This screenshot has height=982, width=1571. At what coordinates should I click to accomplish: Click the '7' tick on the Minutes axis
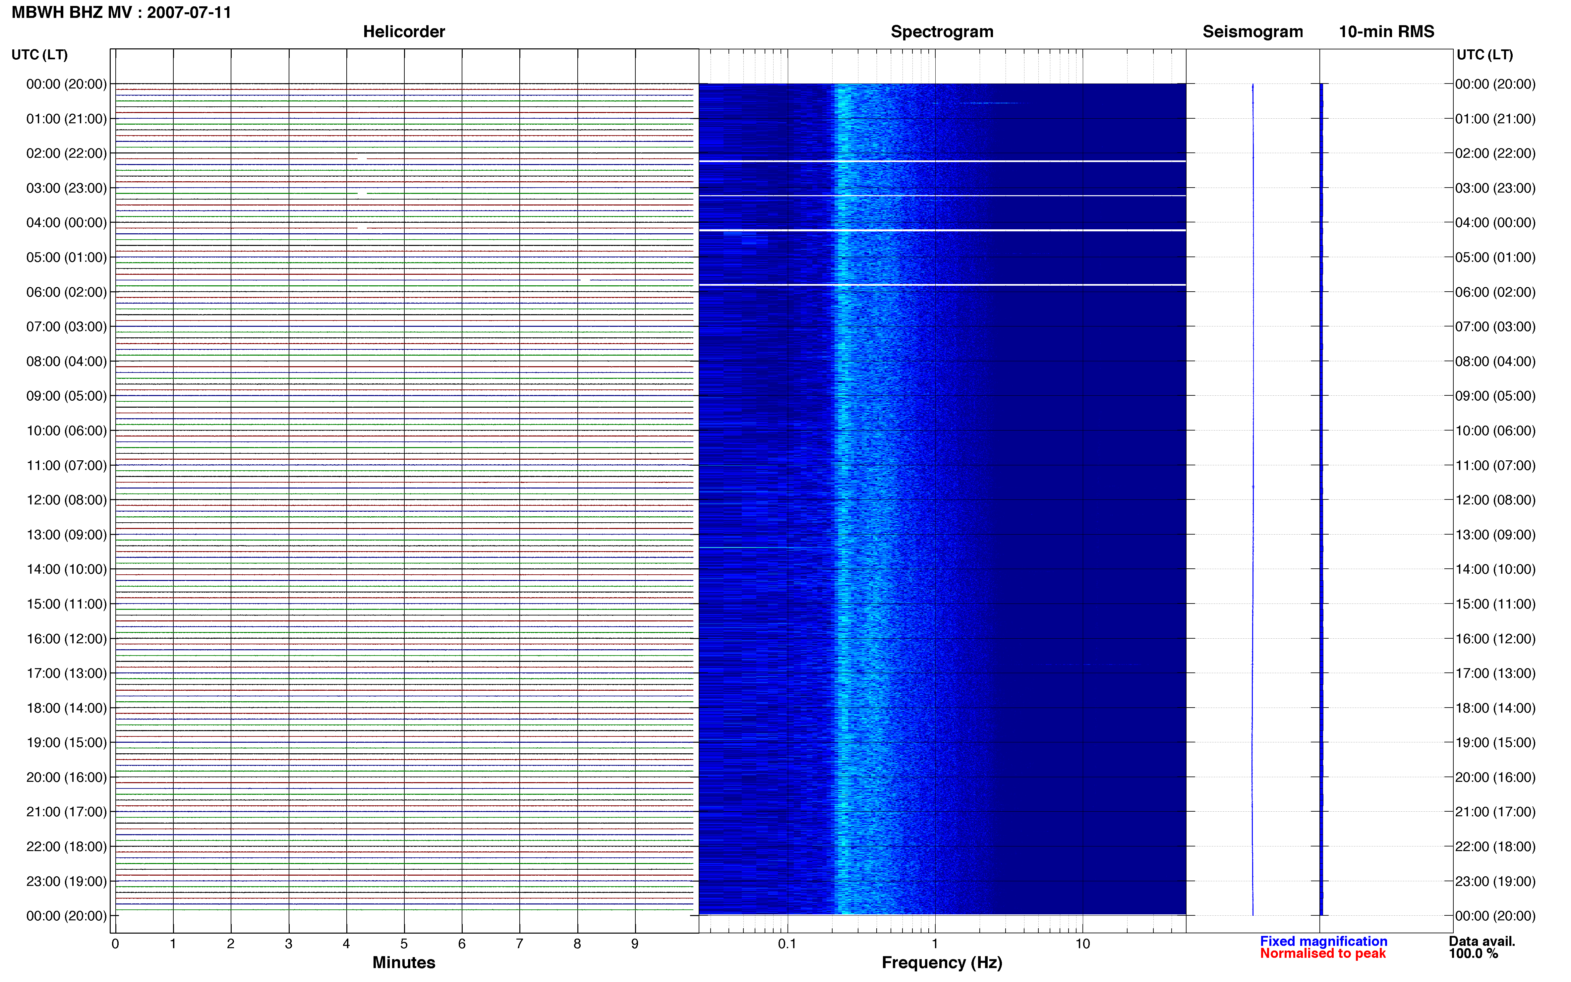[x=520, y=944]
